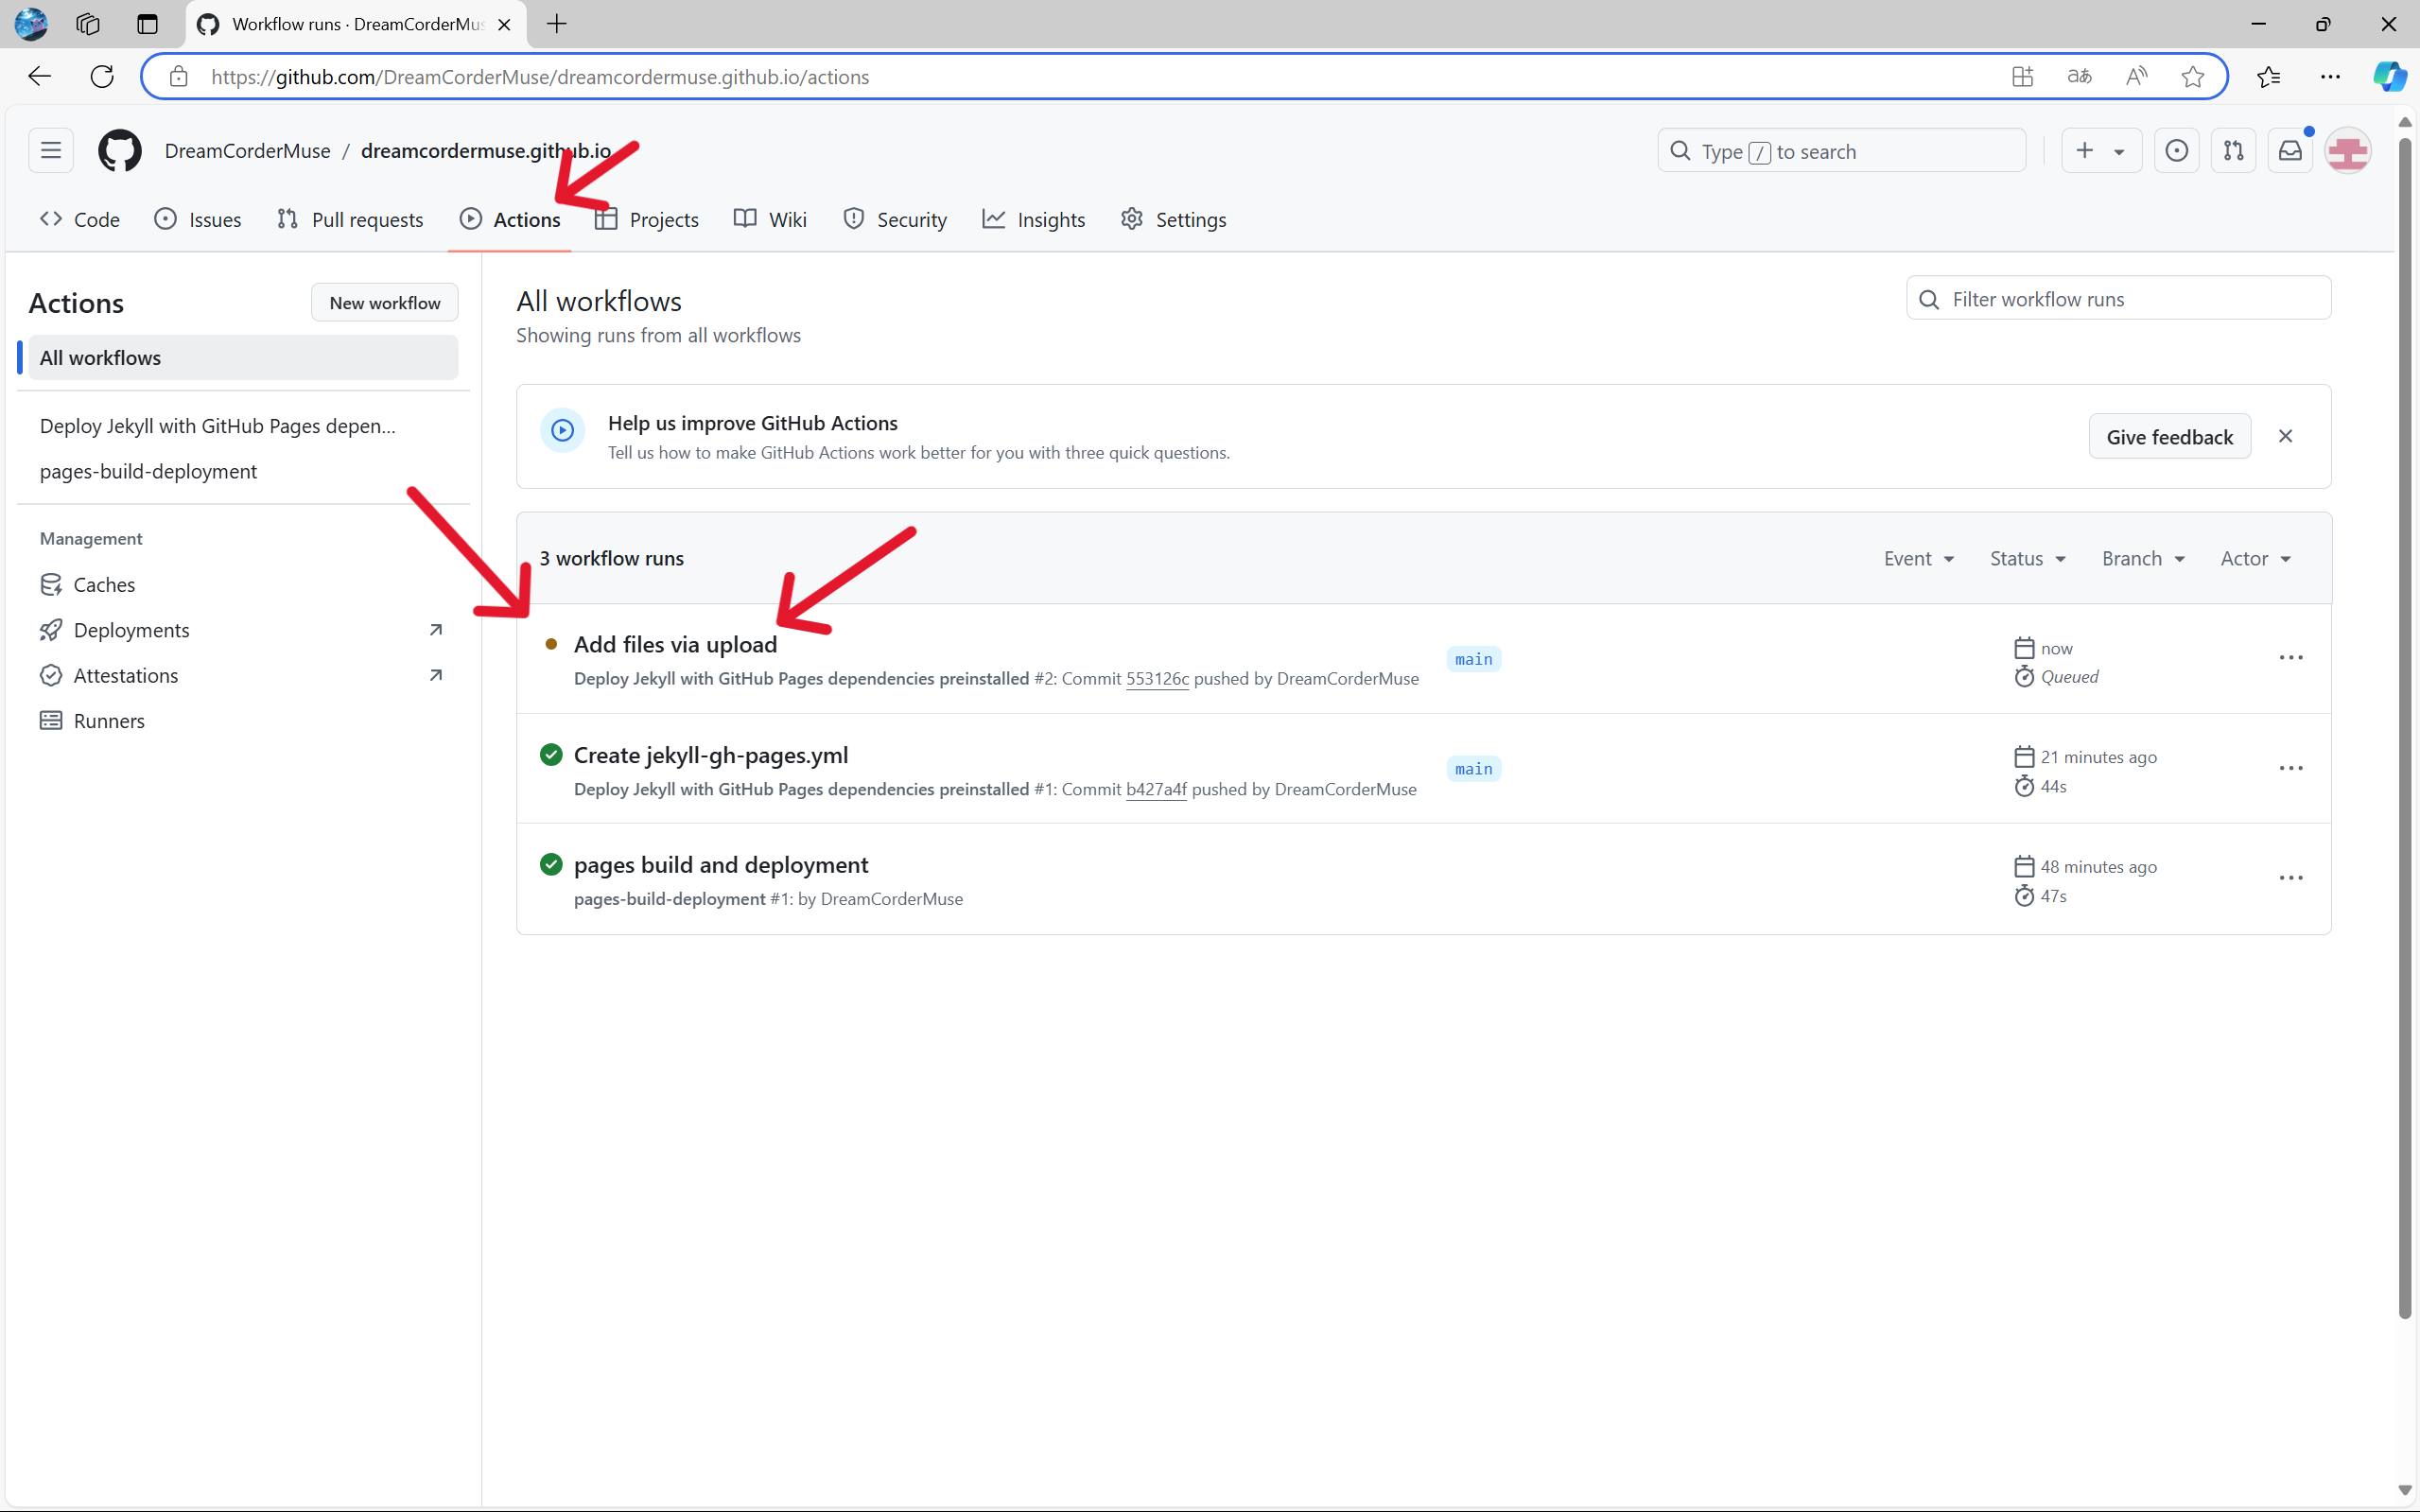Click the browser address bar URL
Image resolution: width=2420 pixels, height=1512 pixels.
540,77
